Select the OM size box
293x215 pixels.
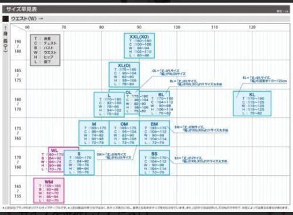pos(124,133)
